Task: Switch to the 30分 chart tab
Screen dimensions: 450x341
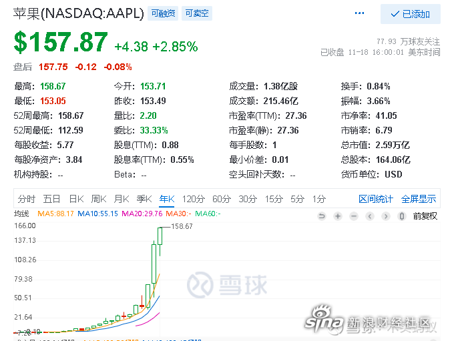Action: [248, 199]
